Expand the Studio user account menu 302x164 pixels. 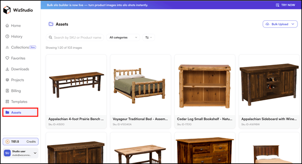click(35, 153)
